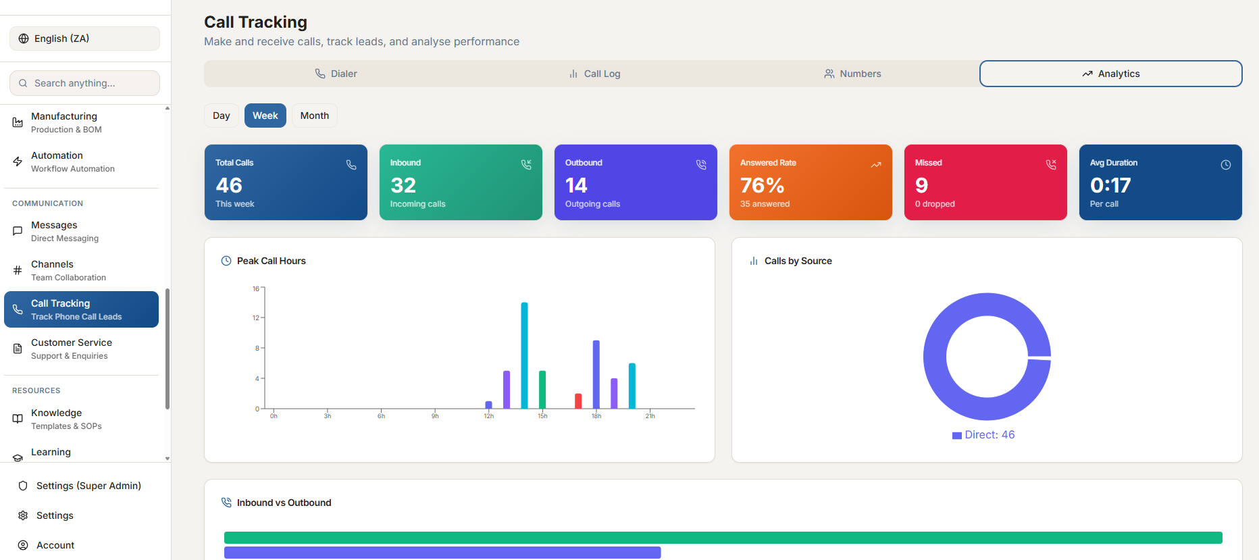Open the English (ZA) language selector
Viewport: 1259px width, 560px height.
click(84, 39)
